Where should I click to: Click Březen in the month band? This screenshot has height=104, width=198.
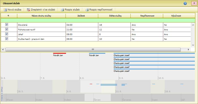[x=10, y=100]
